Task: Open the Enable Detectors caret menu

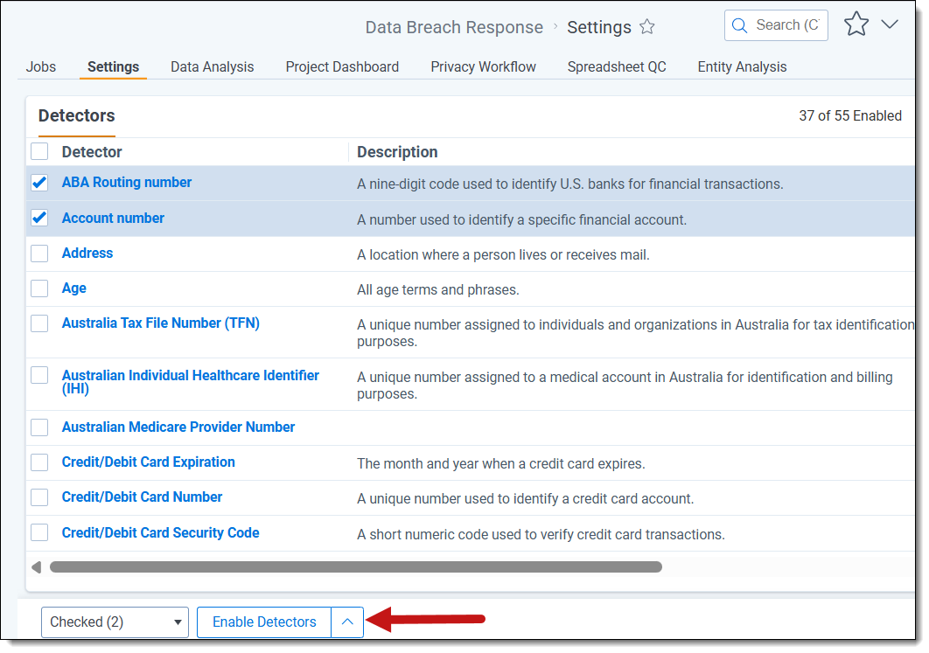Action: pos(347,622)
